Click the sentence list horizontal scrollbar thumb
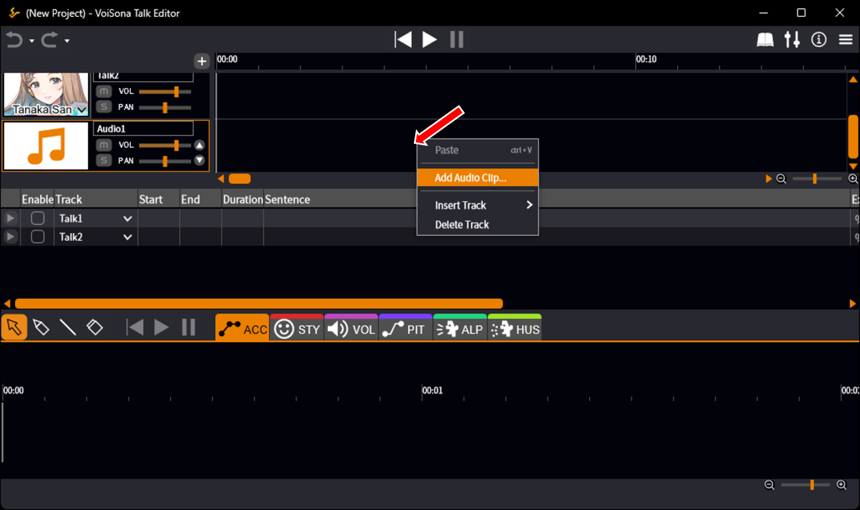Viewport: 860px width, 510px height. (259, 304)
